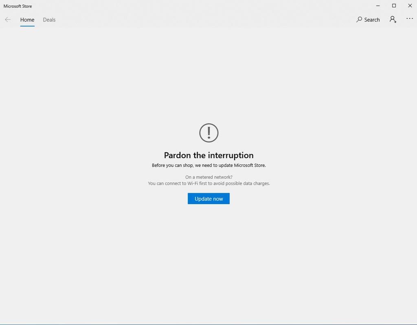Close the Microsoft Store window
This screenshot has width=417, height=325.
tap(410, 6)
